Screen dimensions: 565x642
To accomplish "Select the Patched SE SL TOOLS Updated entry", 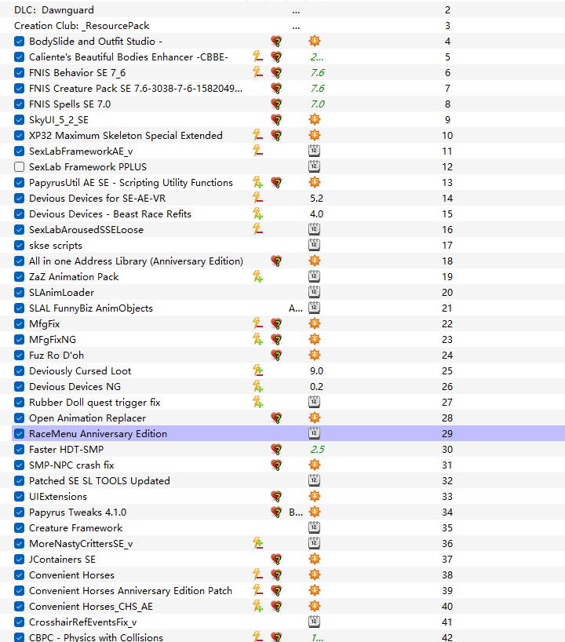I will tap(282, 480).
